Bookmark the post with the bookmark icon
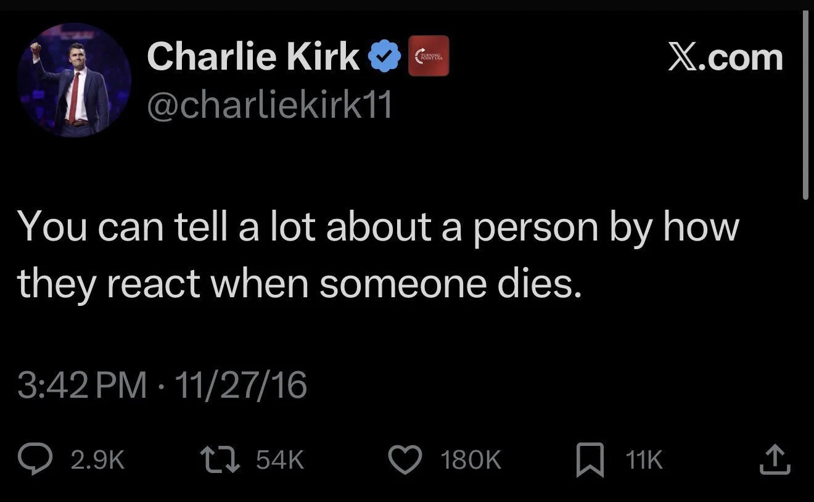 pos(590,461)
